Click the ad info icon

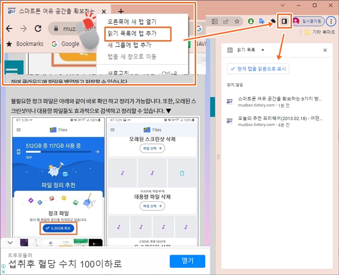(x=3, y=266)
